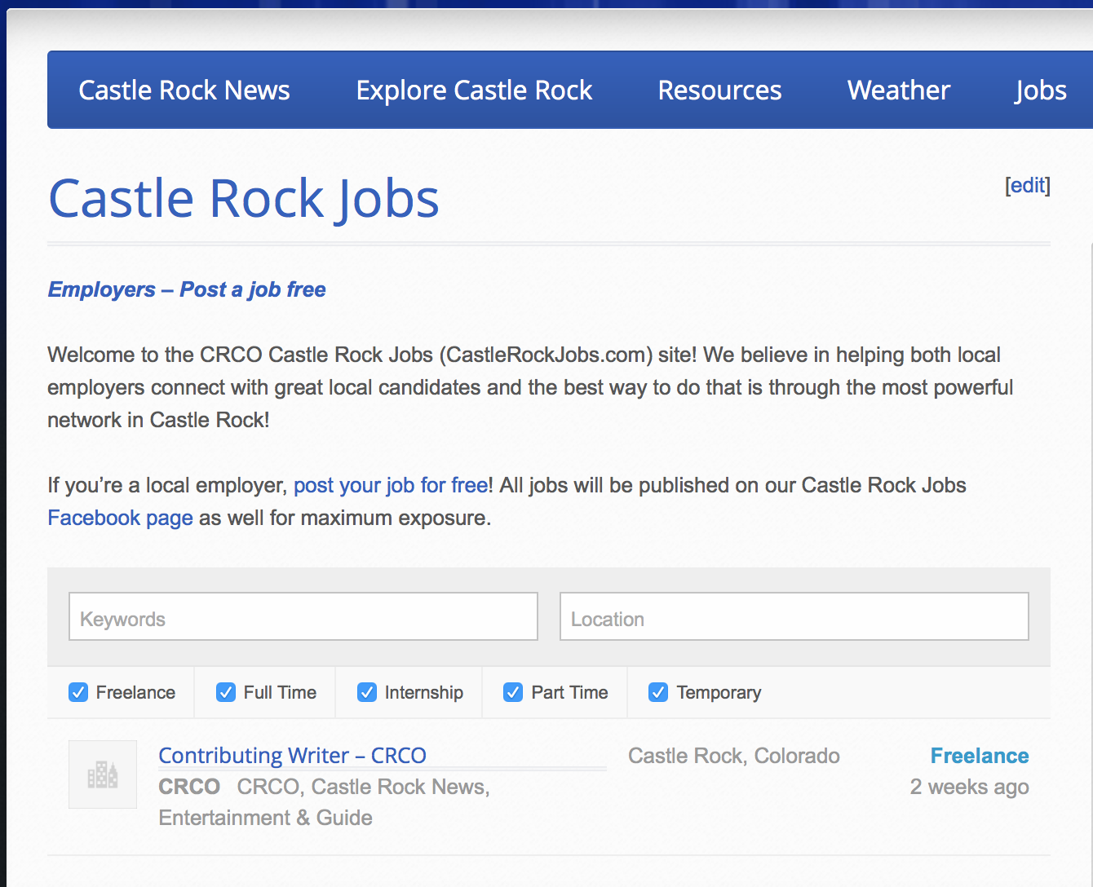This screenshot has width=1093, height=887.
Task: Focus the Keywords search field
Action: pyautogui.click(x=303, y=616)
